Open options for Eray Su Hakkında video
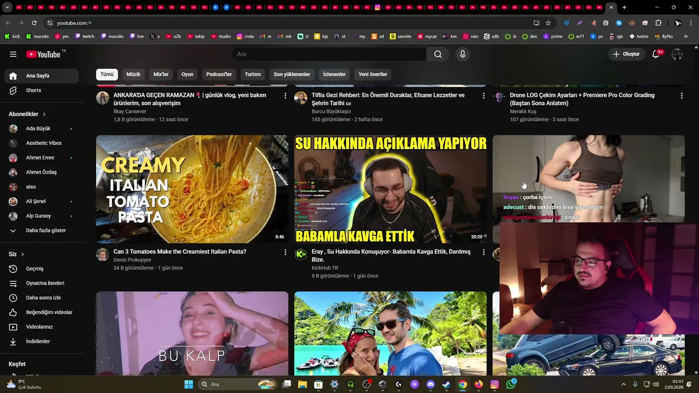This screenshot has height=393, width=699. (483, 252)
